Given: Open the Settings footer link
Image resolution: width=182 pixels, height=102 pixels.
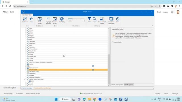Looking at the screenshot, I should point(175,93).
